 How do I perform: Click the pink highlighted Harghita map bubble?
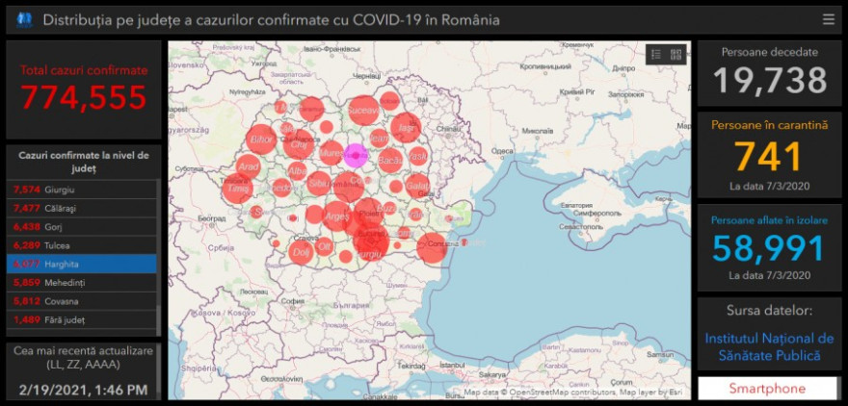(356, 155)
